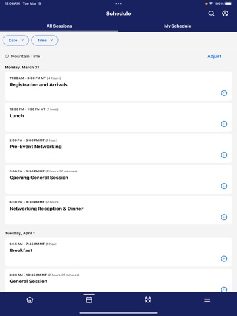Add Pre-Event Networking with plus icon
This screenshot has height=316, width=237.
click(224, 155)
